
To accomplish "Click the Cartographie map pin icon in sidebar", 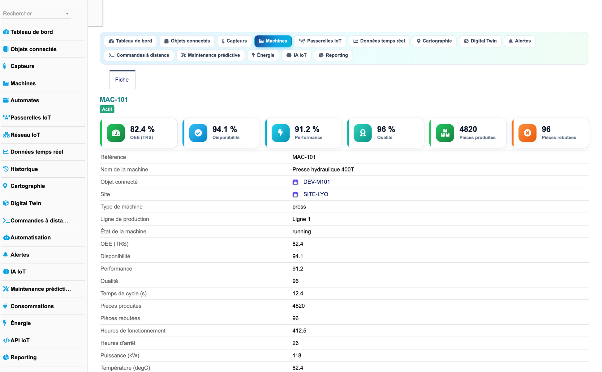I will (x=5, y=186).
